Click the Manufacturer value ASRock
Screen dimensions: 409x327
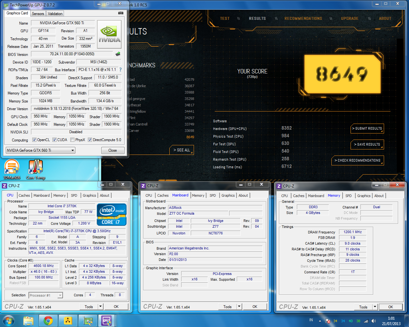coord(215,208)
